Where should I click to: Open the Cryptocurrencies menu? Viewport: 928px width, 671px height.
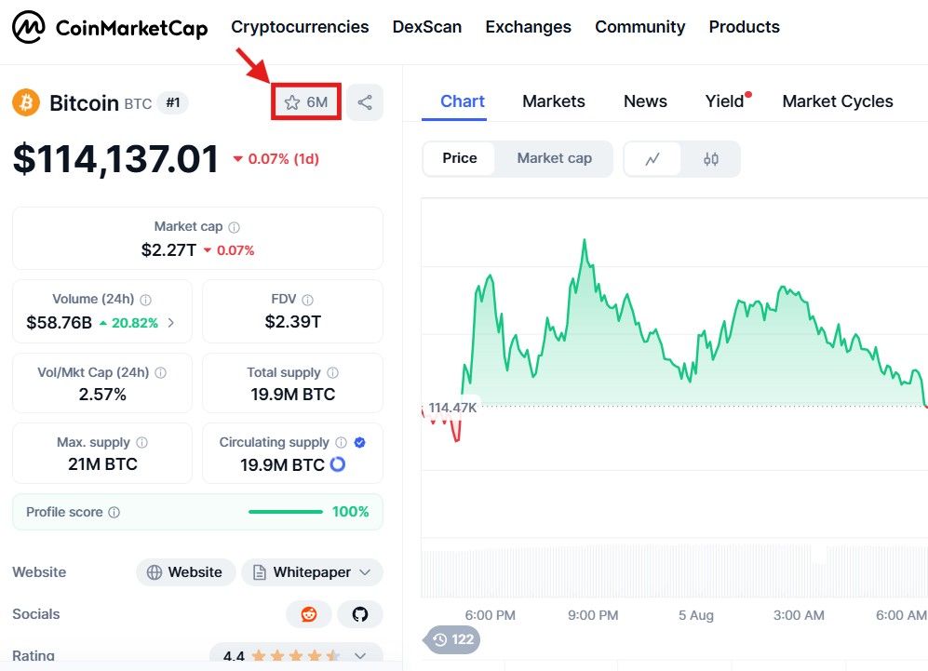tap(300, 27)
